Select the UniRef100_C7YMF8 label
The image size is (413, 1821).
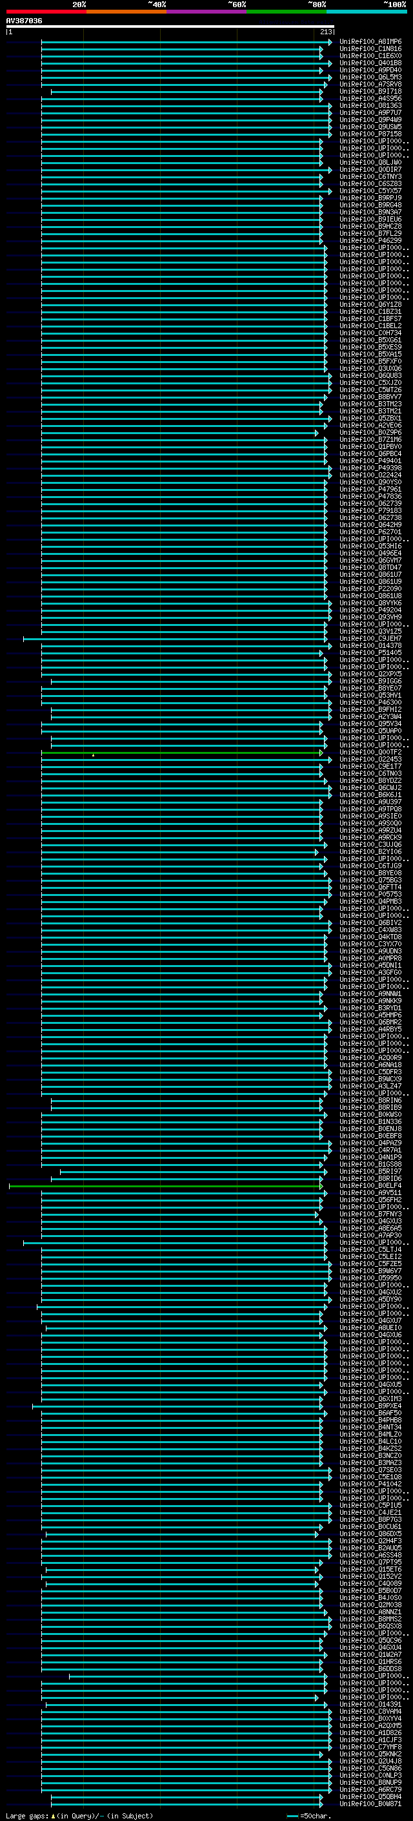pos(370,1747)
